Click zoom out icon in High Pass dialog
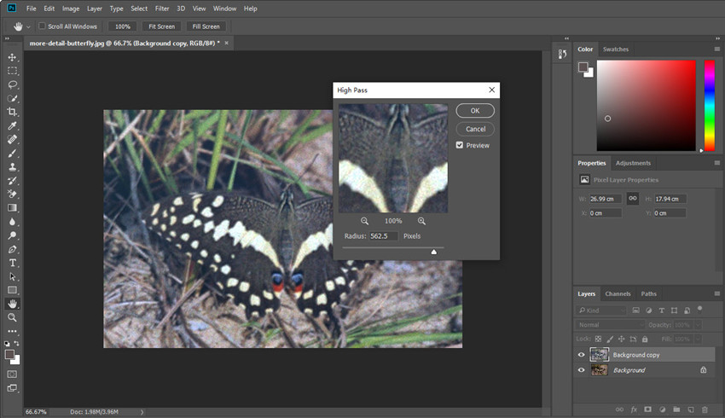Screen dimensions: 725x418 (364, 221)
